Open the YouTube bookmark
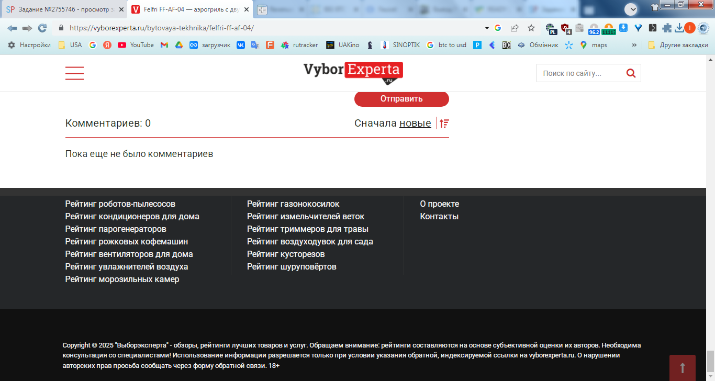The image size is (715, 381). tap(136, 45)
